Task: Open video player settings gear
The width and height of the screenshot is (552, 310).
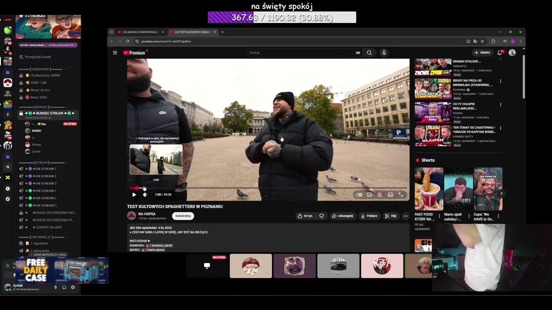Action: (x=380, y=195)
